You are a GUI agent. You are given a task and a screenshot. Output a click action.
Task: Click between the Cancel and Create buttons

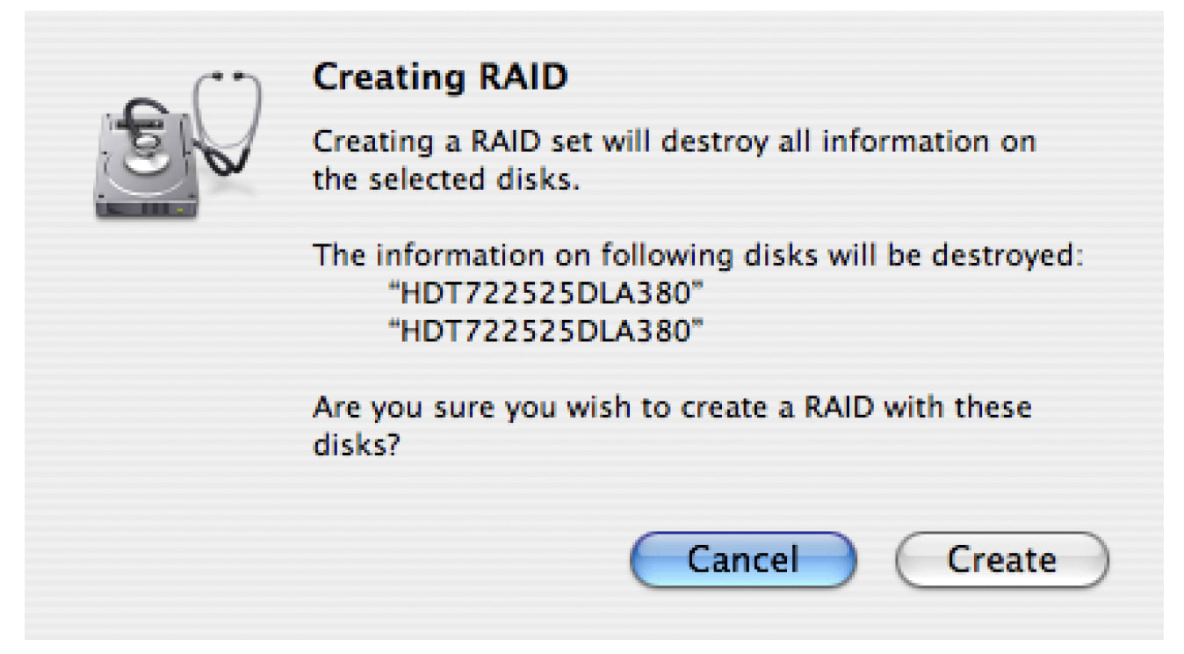pyautogui.click(x=878, y=557)
